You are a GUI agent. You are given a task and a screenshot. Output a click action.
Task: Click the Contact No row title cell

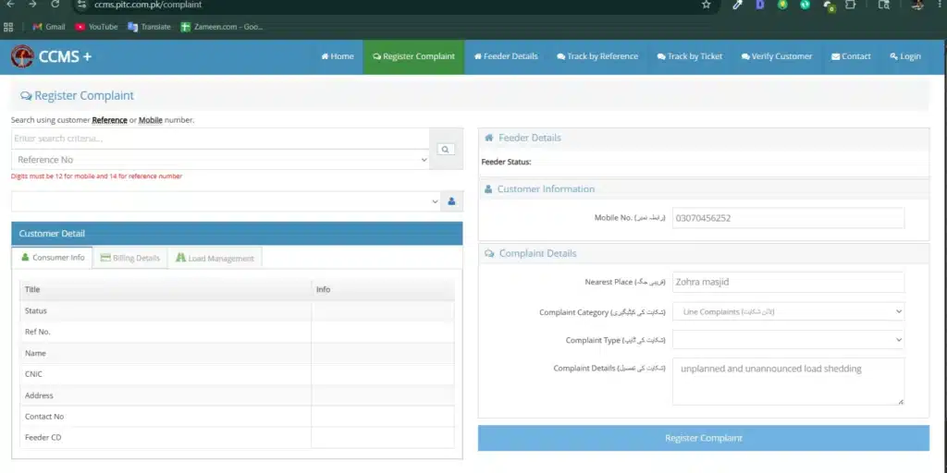point(166,417)
